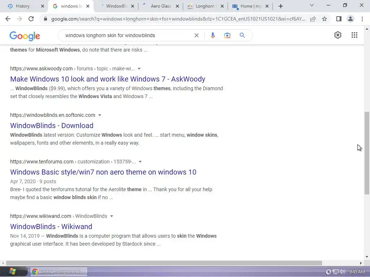Click the scrollbar up arrow
This screenshot has width=370, height=277.
(x=367, y=29)
